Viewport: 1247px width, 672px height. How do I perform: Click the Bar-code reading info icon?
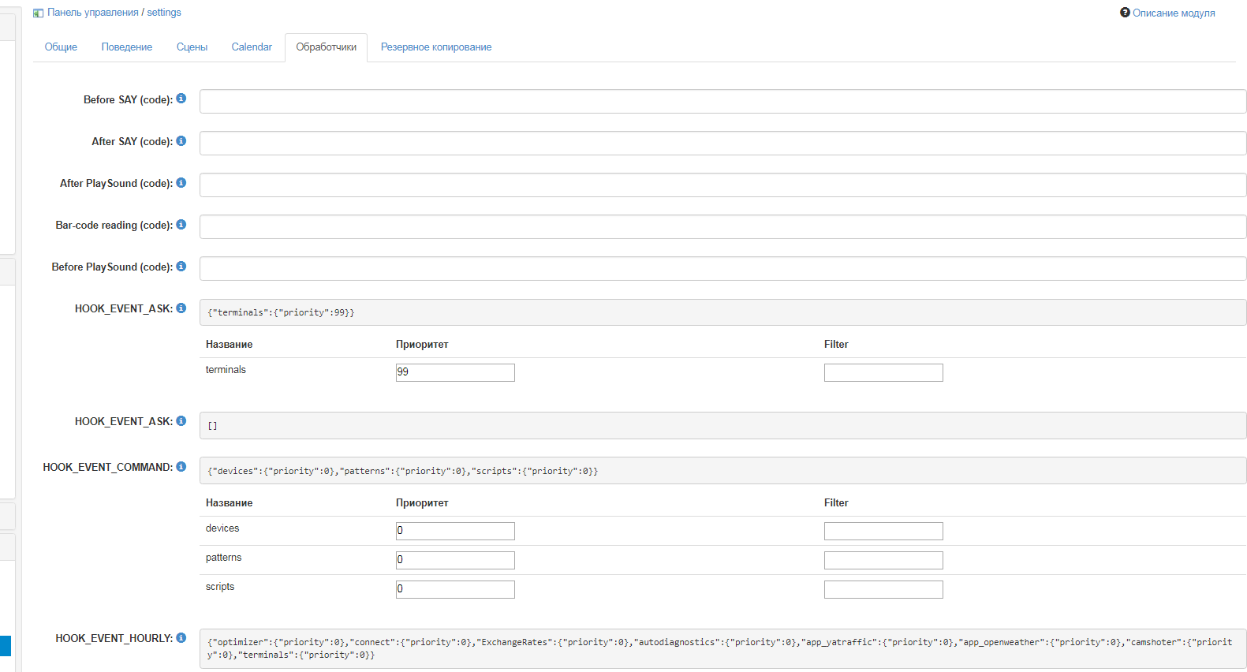pyautogui.click(x=181, y=225)
